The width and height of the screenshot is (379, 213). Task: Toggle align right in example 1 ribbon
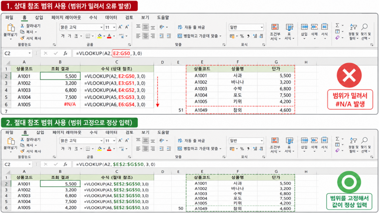[x=153, y=36]
